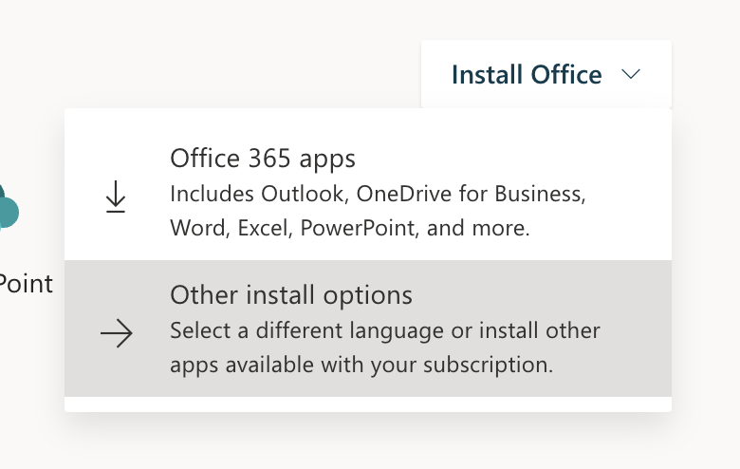The height and width of the screenshot is (469, 740).
Task: Click "Word, Excel, PowerPoint, and more." line
Action: pos(350,228)
